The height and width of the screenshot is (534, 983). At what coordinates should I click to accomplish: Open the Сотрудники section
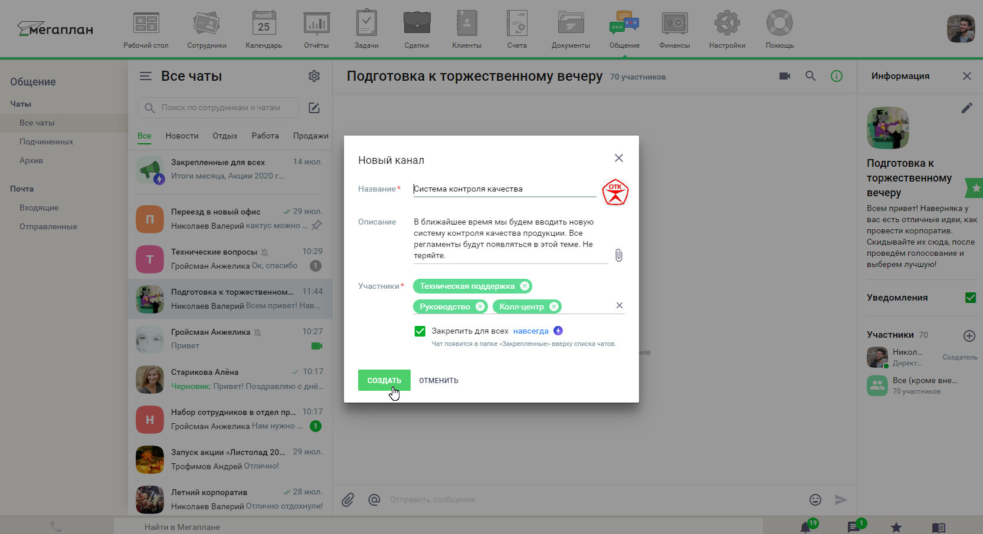click(207, 29)
